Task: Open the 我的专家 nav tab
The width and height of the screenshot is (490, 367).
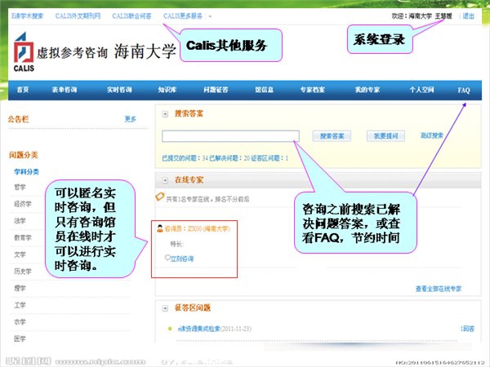Action: click(x=367, y=90)
